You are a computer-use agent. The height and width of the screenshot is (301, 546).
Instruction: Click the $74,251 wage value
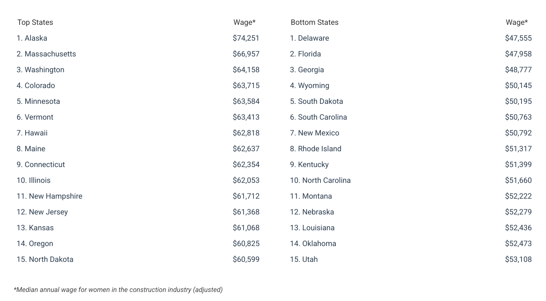pyautogui.click(x=246, y=38)
